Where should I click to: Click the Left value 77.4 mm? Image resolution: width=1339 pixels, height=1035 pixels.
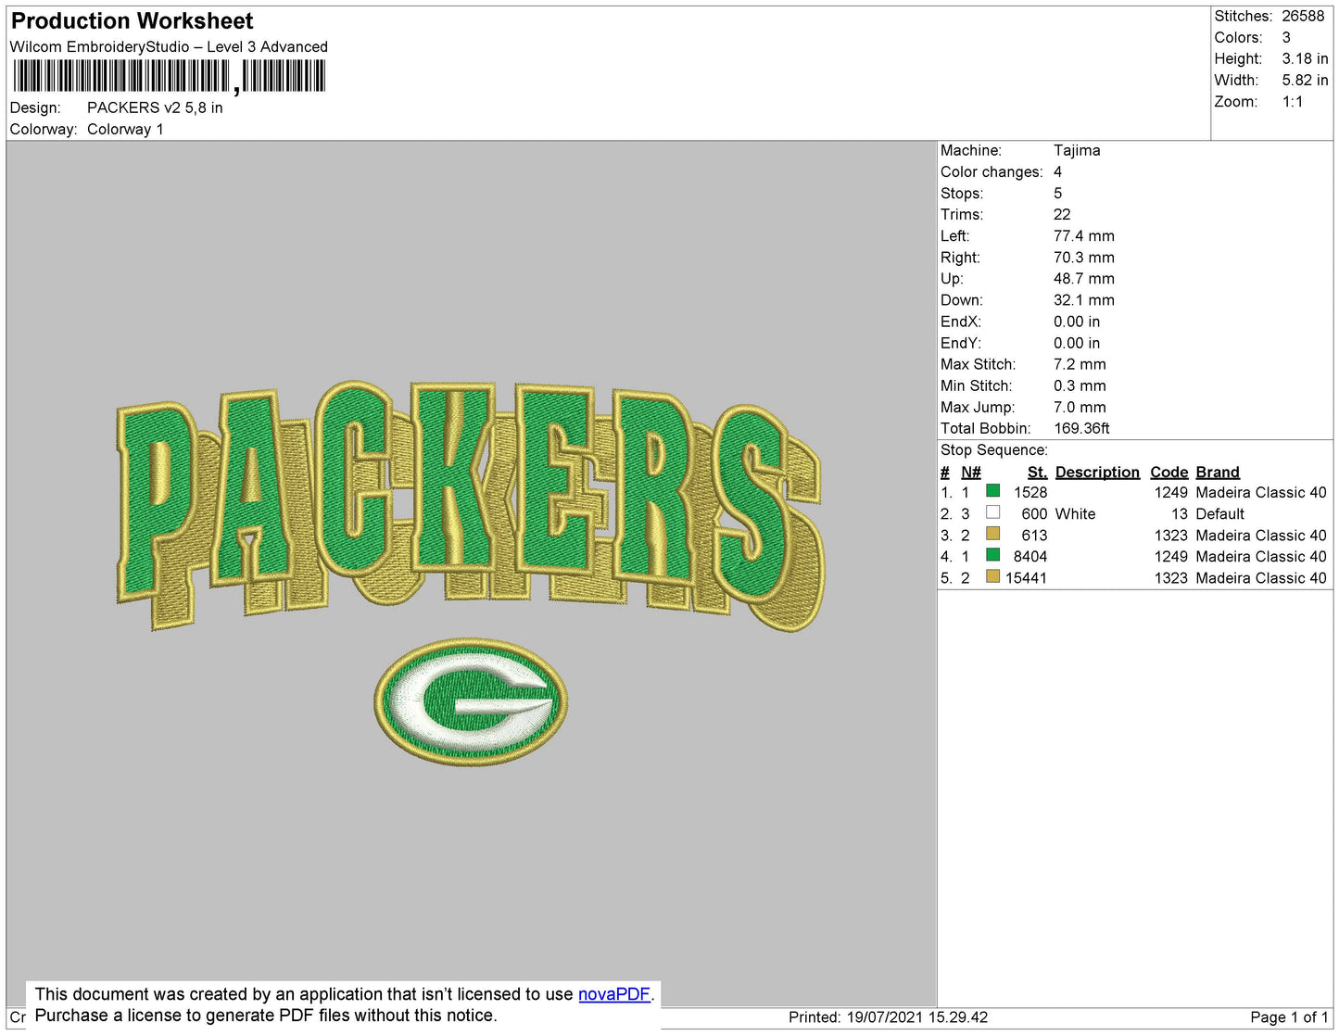click(1084, 235)
